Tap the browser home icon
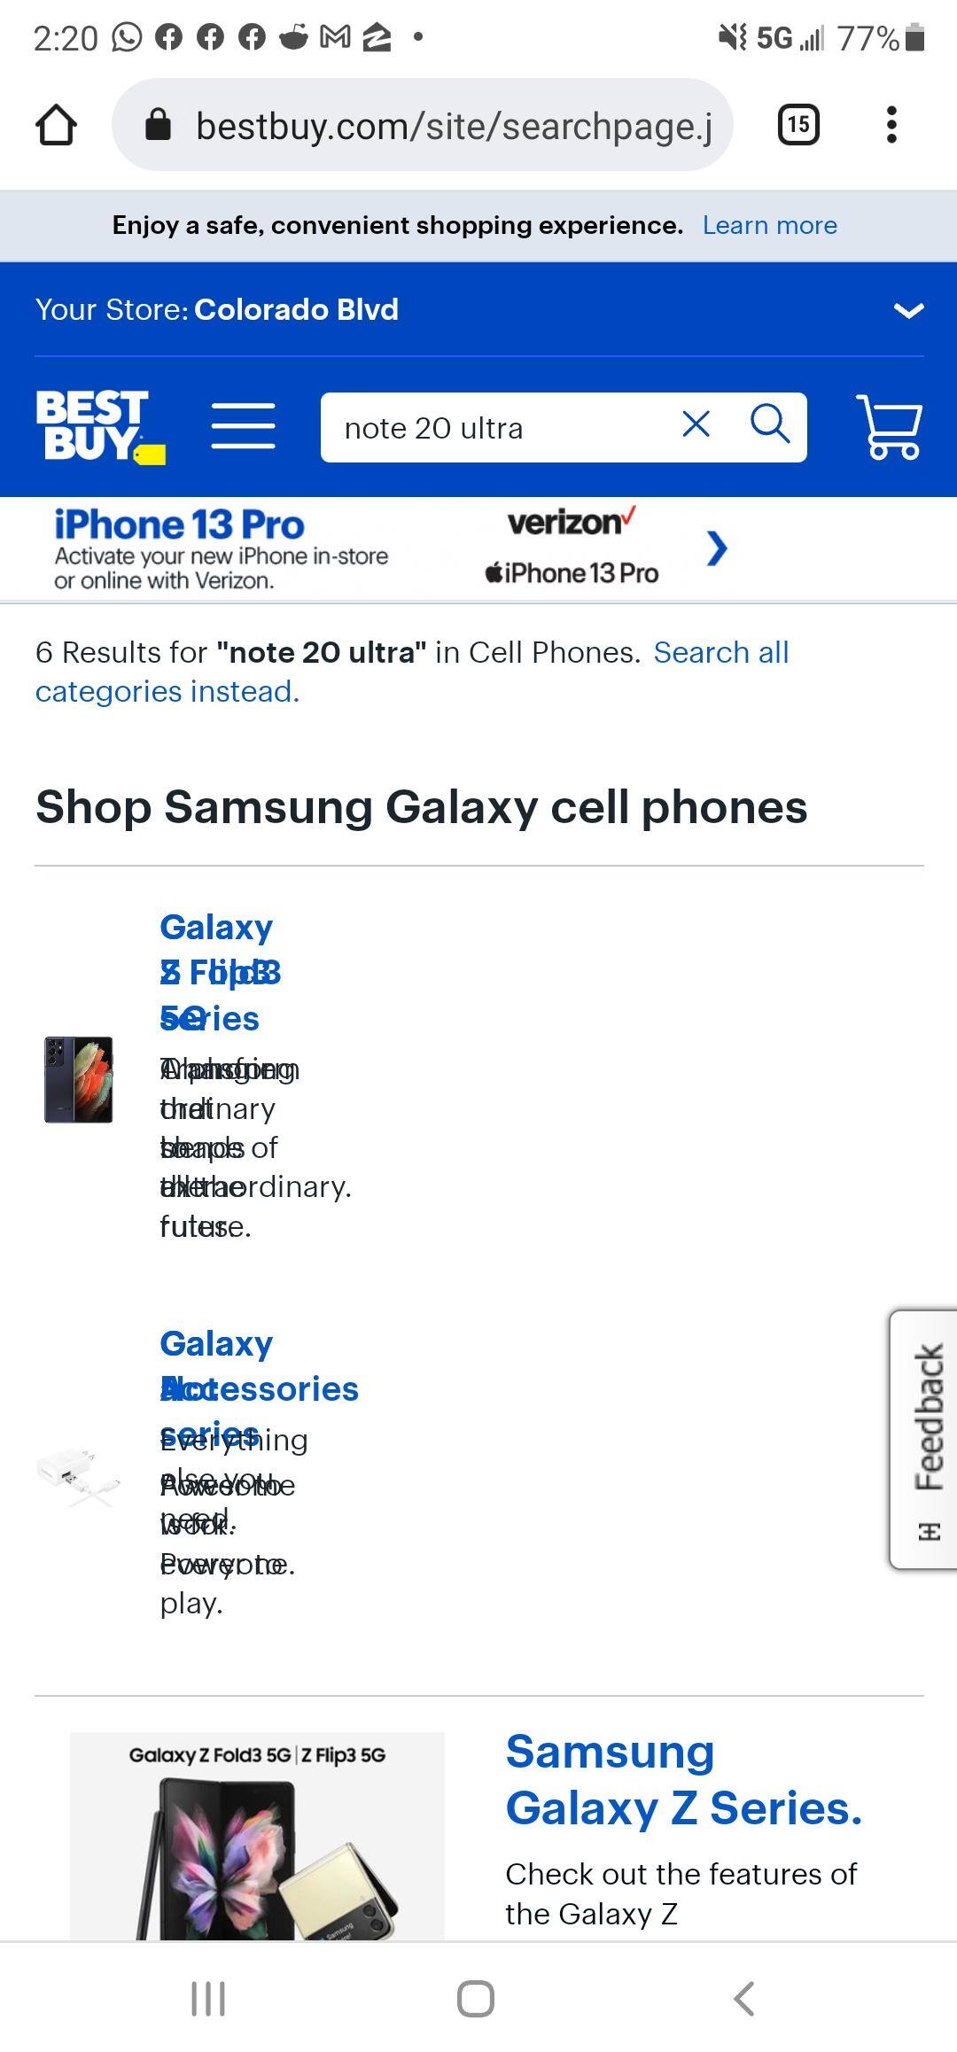Viewport: 957px width, 2052px height. click(56, 124)
